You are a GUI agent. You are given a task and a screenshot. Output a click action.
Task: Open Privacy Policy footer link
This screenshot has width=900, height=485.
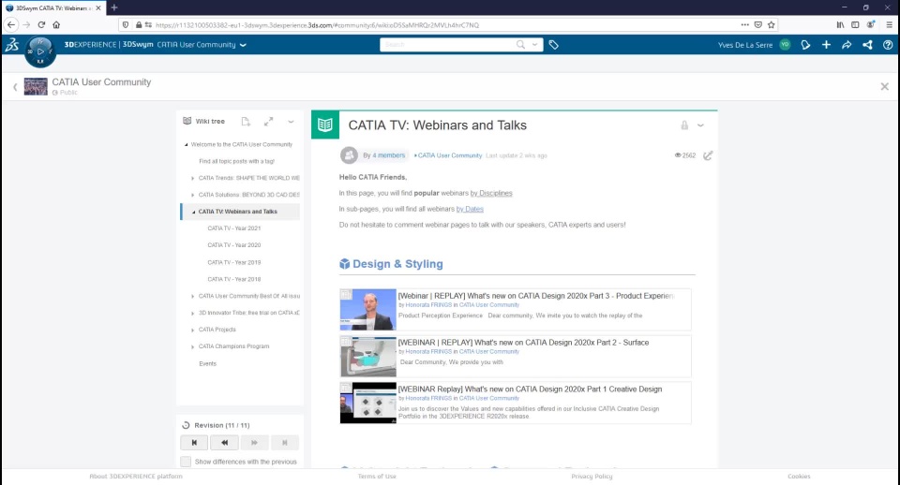click(x=592, y=477)
